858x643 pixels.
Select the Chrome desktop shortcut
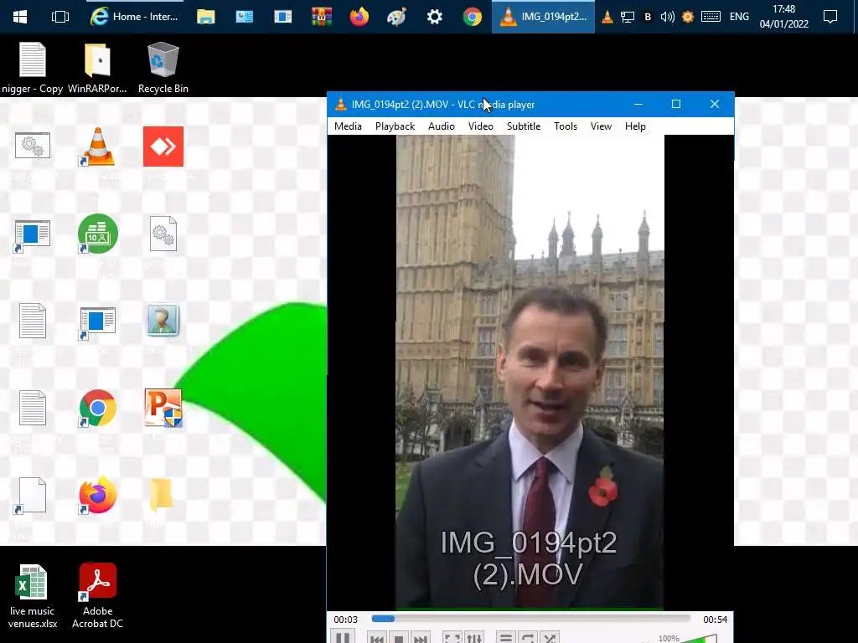97,408
